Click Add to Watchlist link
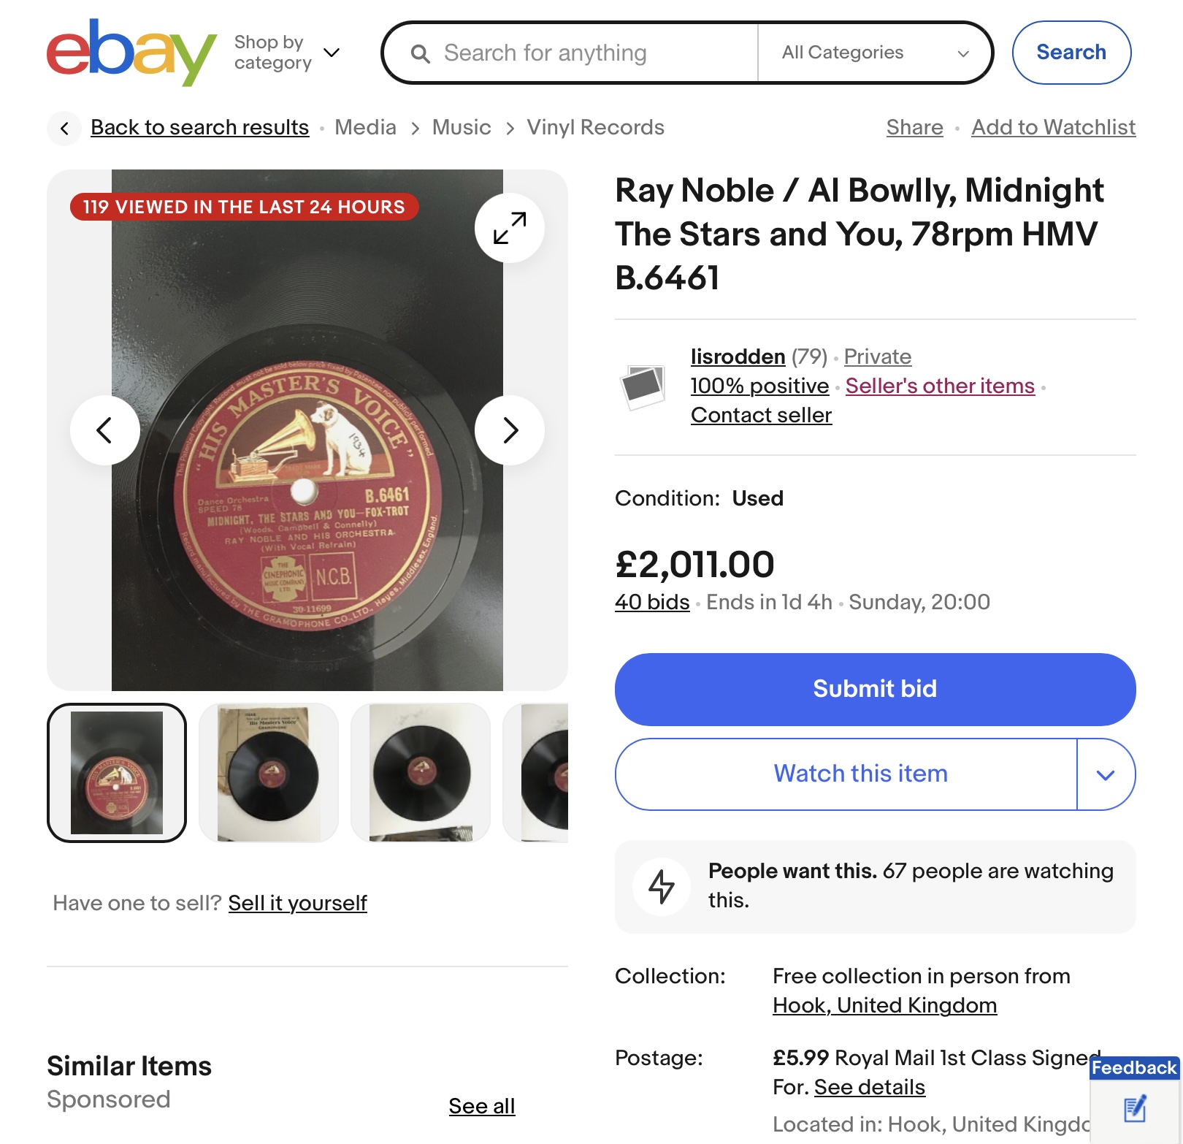1183x1144 pixels. (1053, 128)
